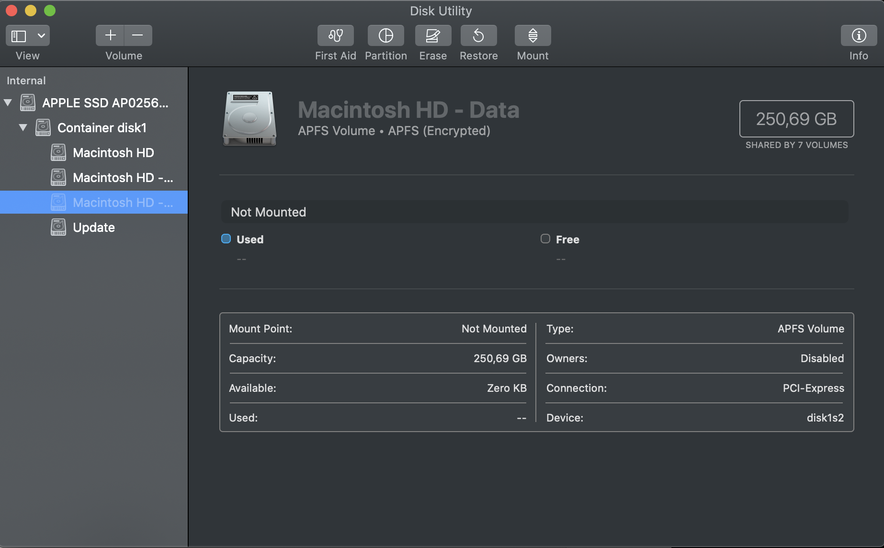The height and width of the screenshot is (548, 884).
Task: Collapse the APPLE SSD AP0256 disk tree
Action: coord(8,103)
